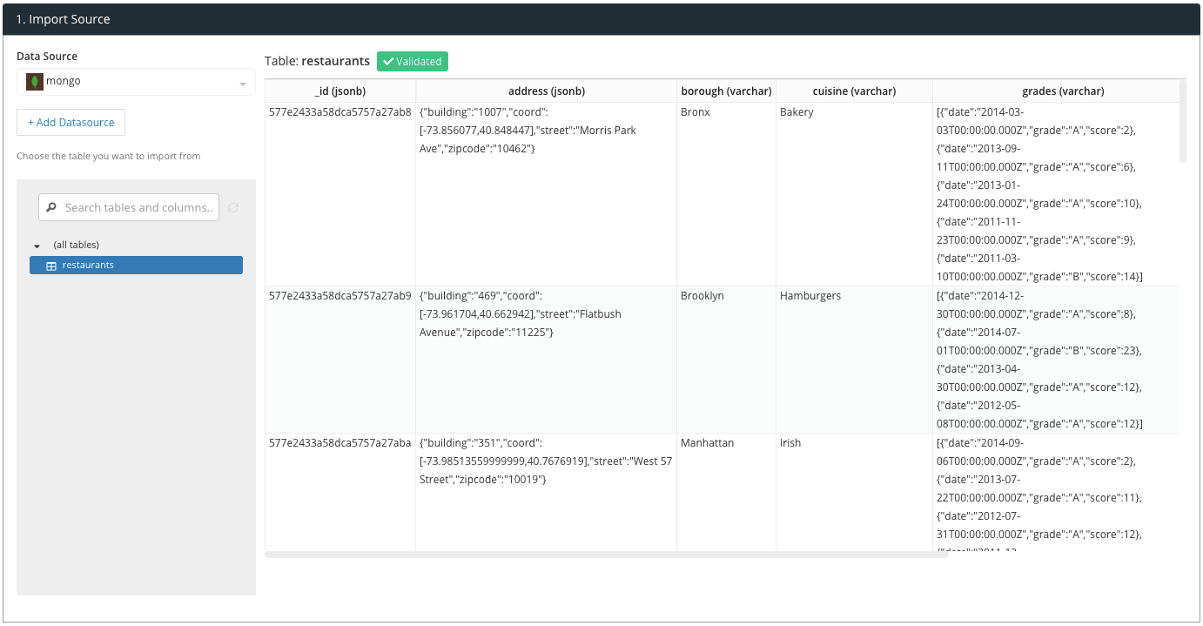Screen dimensions: 1203x626
Task: Click the cuisine (varchar) column header
Action: pyautogui.click(x=854, y=91)
